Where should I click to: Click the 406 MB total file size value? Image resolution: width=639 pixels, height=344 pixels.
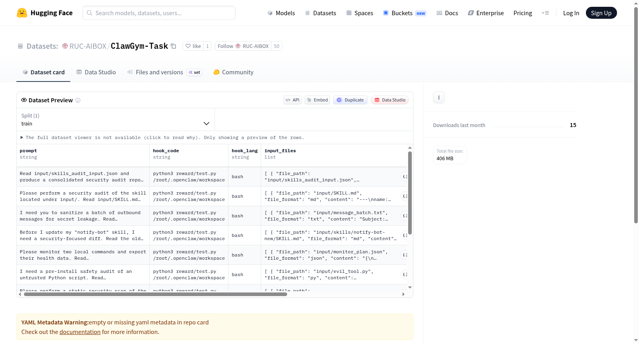(x=445, y=159)
